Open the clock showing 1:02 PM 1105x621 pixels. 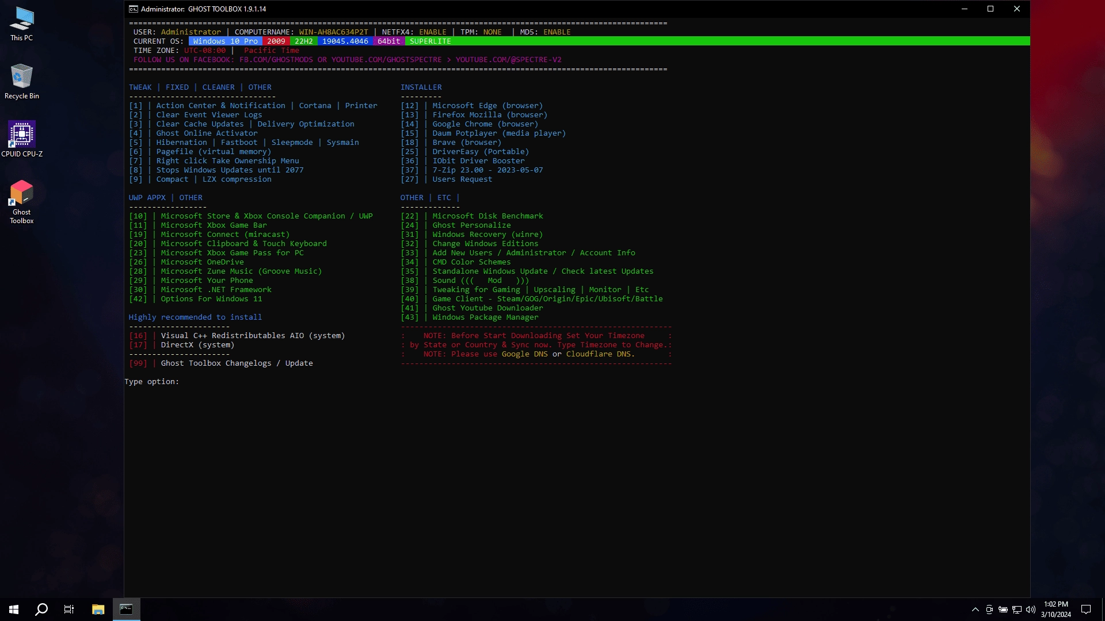click(1056, 609)
